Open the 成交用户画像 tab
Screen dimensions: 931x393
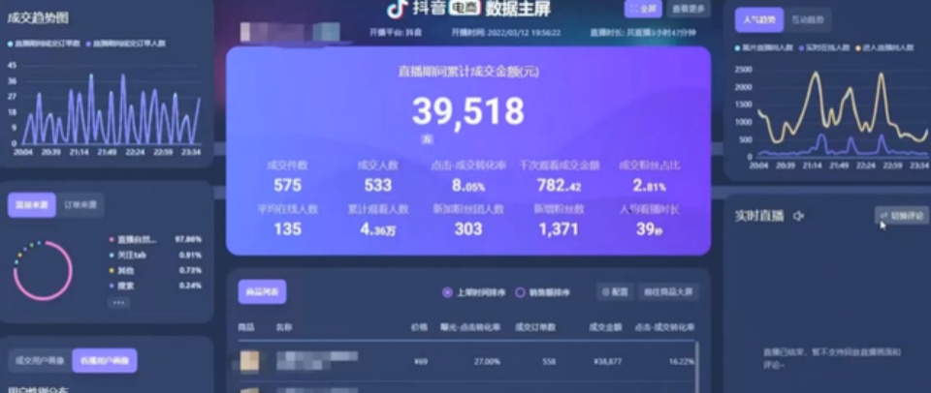40,360
